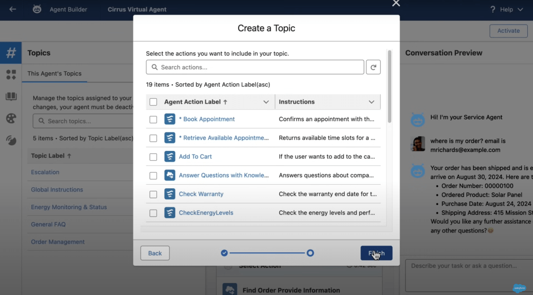
Task: Toggle the select all actions checkbox
Action: [153, 102]
